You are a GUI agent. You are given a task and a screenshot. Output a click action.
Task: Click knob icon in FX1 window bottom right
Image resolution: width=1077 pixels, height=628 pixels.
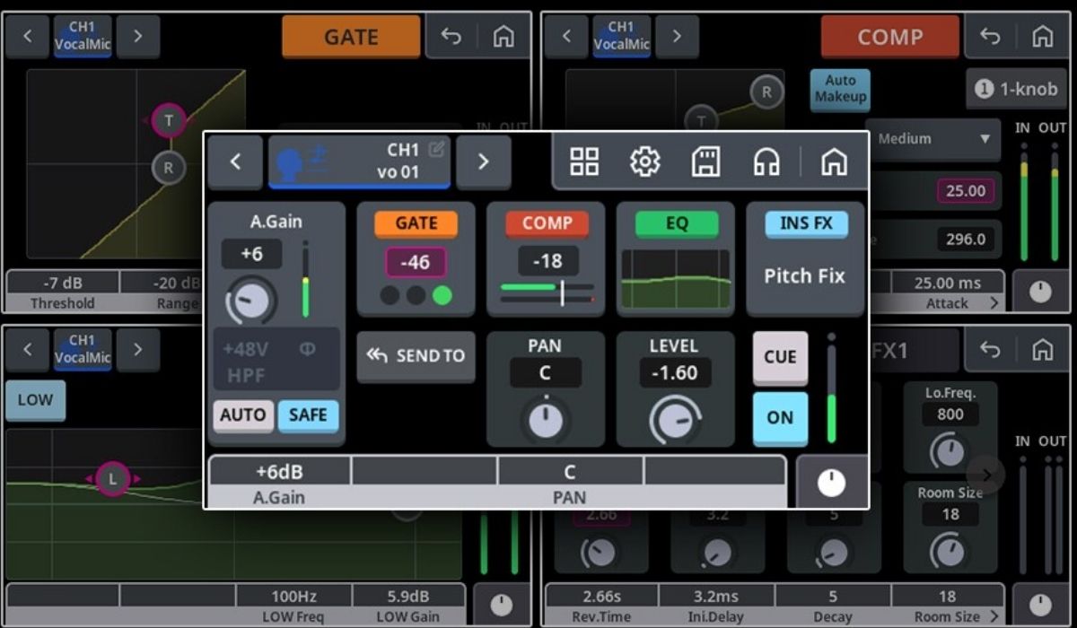click(1040, 605)
